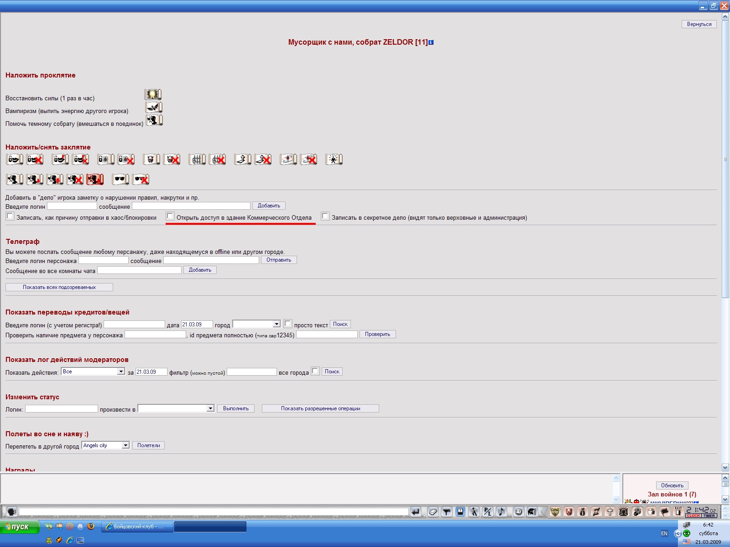
Task: Switch language via EN indicator
Action: tap(664, 533)
